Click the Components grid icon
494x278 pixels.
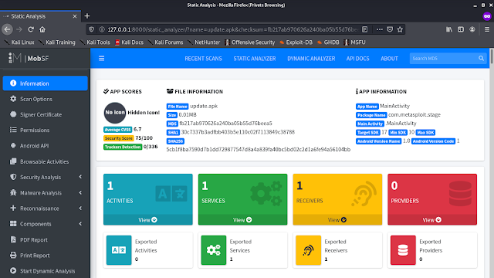click(x=13, y=223)
